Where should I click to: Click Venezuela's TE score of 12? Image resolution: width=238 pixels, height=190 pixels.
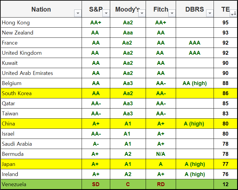(x=225, y=184)
